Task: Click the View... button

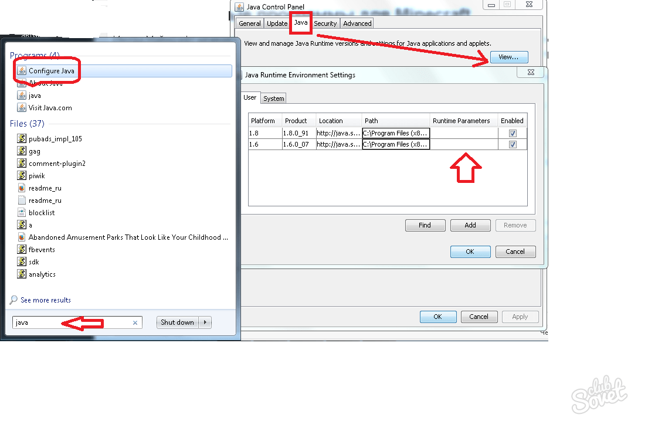Action: [x=508, y=57]
